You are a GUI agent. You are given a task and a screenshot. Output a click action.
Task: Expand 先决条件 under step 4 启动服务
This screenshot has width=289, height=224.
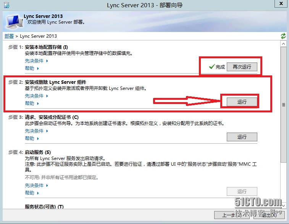[36, 186]
